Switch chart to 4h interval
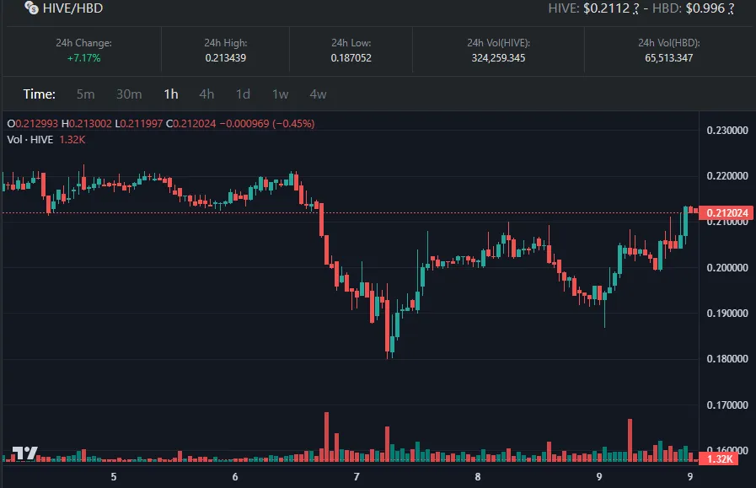756x488 pixels. (x=206, y=94)
